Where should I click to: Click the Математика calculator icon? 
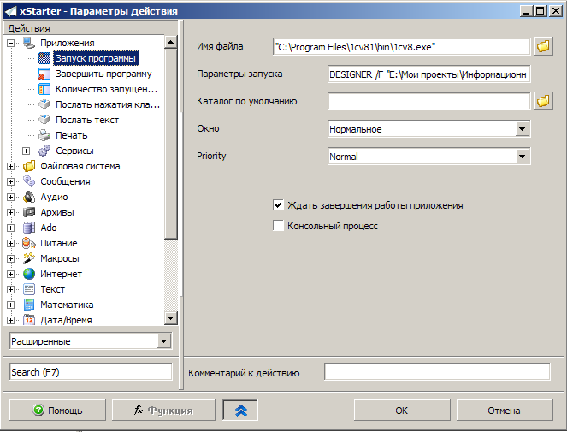click(x=29, y=305)
